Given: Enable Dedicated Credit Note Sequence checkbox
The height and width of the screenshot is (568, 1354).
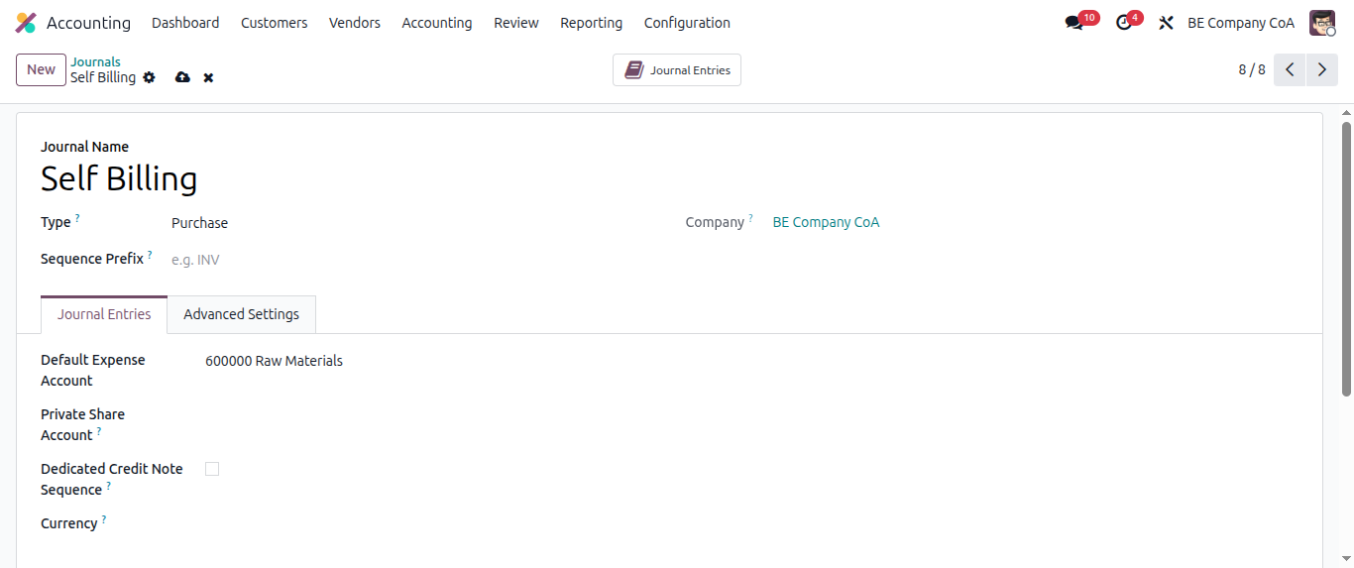Looking at the screenshot, I should [x=212, y=469].
